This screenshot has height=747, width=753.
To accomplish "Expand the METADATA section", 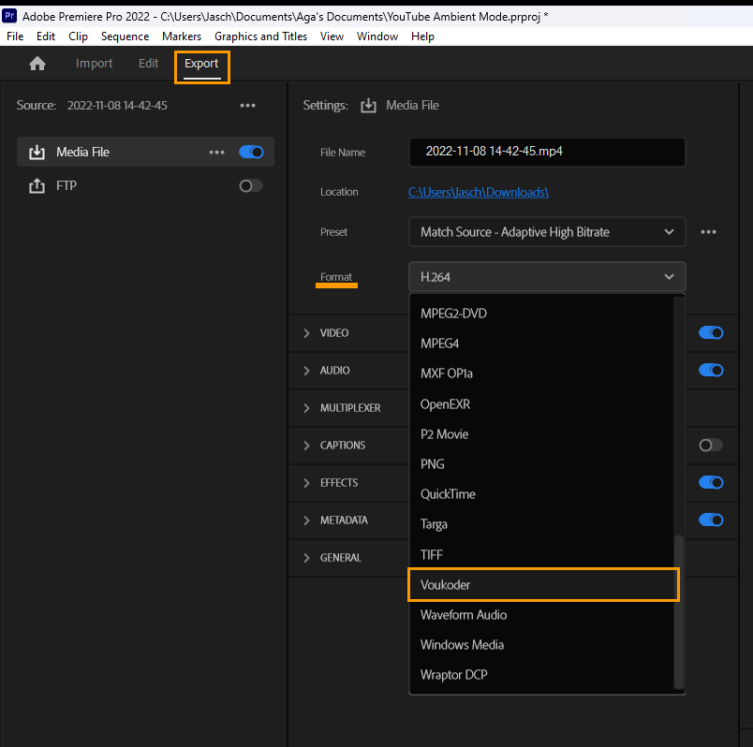I will click(306, 520).
